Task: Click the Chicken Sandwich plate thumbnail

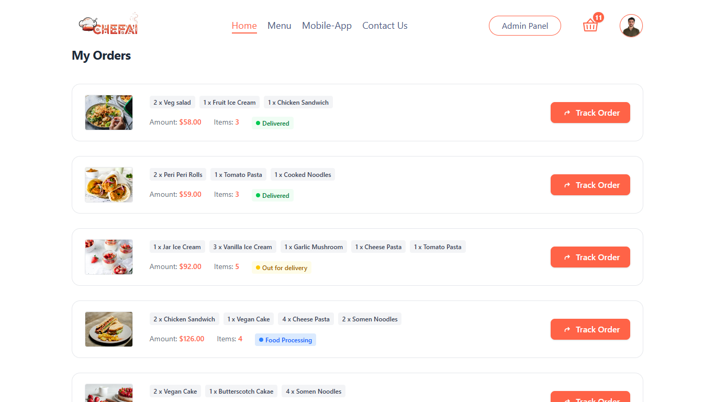Action: coord(109,329)
